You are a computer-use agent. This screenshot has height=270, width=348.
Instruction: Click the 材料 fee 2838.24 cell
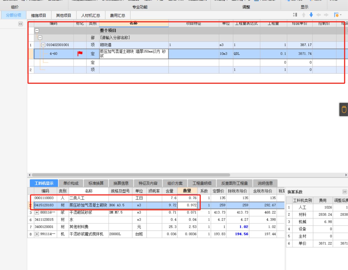pyautogui.click(x=323, y=215)
